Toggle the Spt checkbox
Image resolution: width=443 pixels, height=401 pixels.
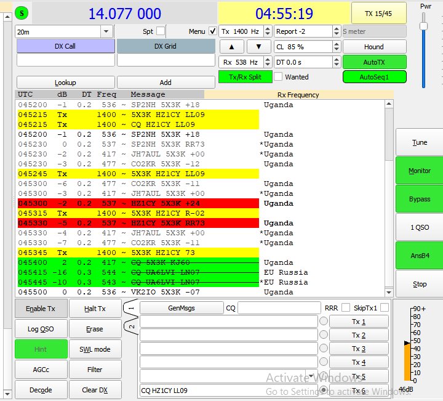tap(161, 31)
